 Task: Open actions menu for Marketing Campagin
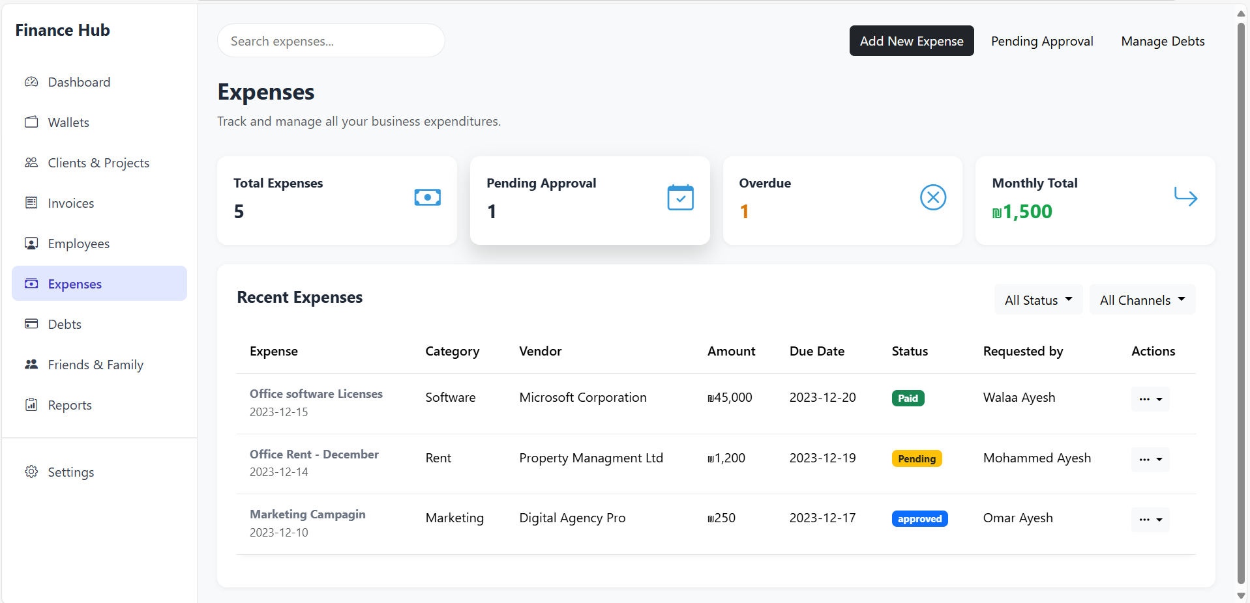tap(1150, 520)
